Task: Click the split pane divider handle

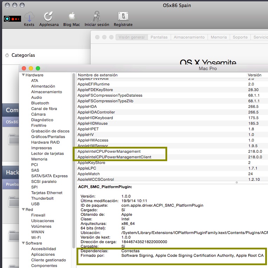Action: tap(237, 183)
